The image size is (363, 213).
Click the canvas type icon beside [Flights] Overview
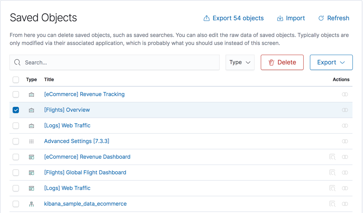[x=31, y=110]
